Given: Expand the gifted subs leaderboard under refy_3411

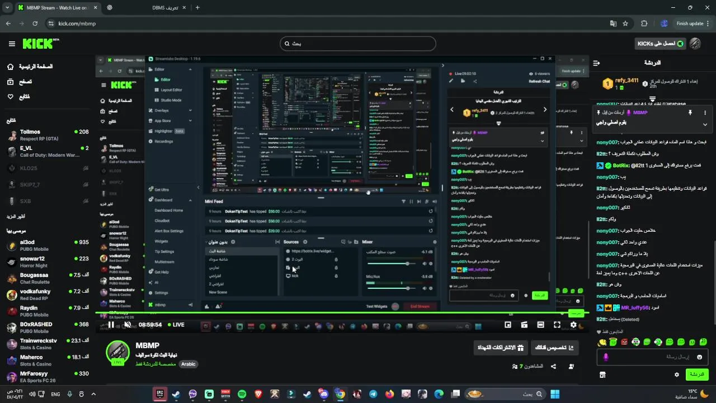Looking at the screenshot, I should [652, 99].
